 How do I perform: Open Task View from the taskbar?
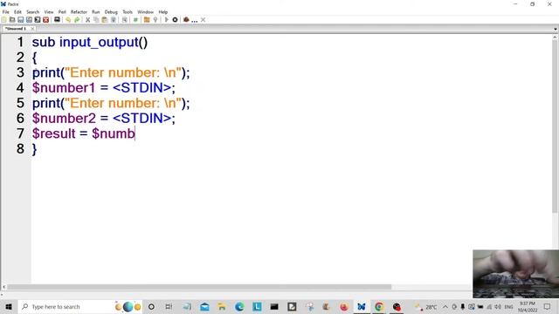(x=169, y=306)
